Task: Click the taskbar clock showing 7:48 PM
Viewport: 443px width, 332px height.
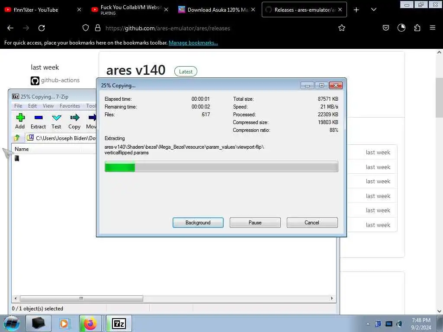Action: (421, 324)
